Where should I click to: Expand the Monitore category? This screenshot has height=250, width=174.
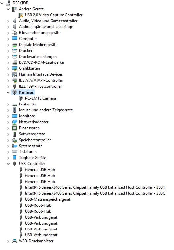pyautogui.click(x=8, y=116)
